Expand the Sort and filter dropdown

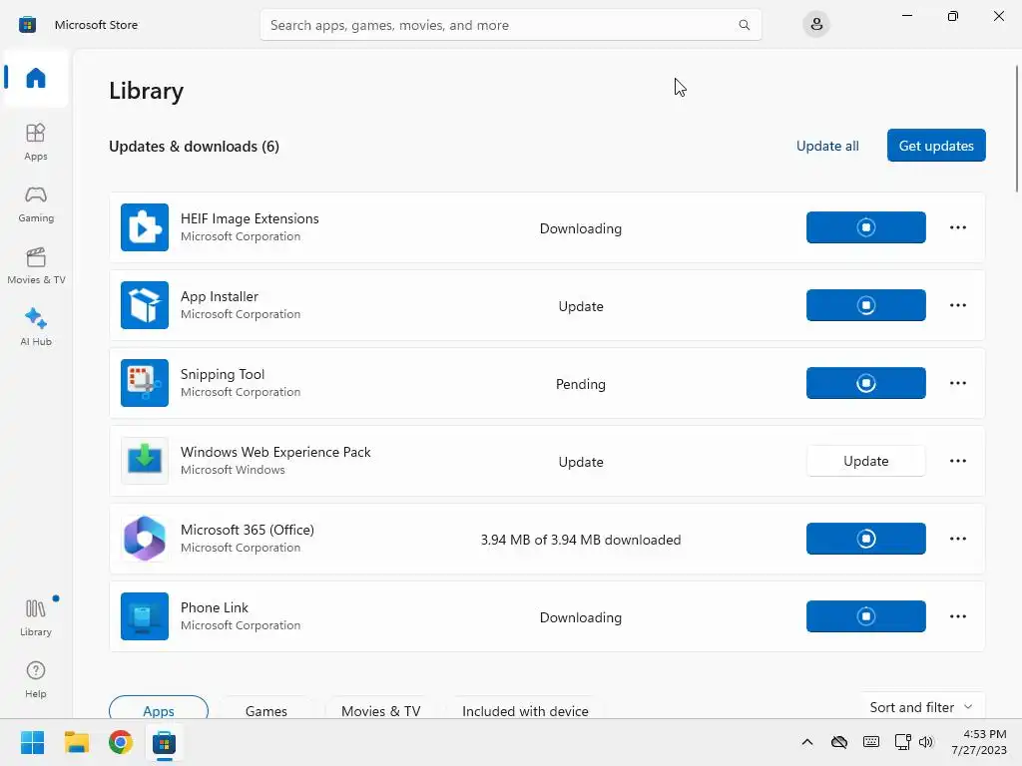921,707
